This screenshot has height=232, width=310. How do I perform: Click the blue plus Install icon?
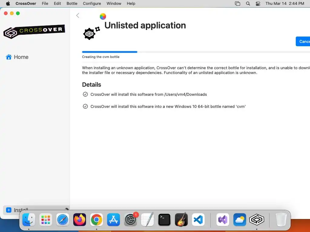click(x=9, y=210)
